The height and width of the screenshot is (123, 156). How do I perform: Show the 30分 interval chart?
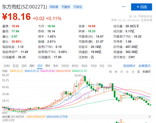(84, 66)
